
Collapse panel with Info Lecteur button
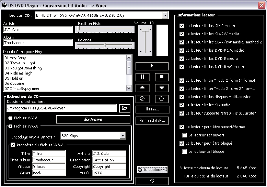[152, 170]
